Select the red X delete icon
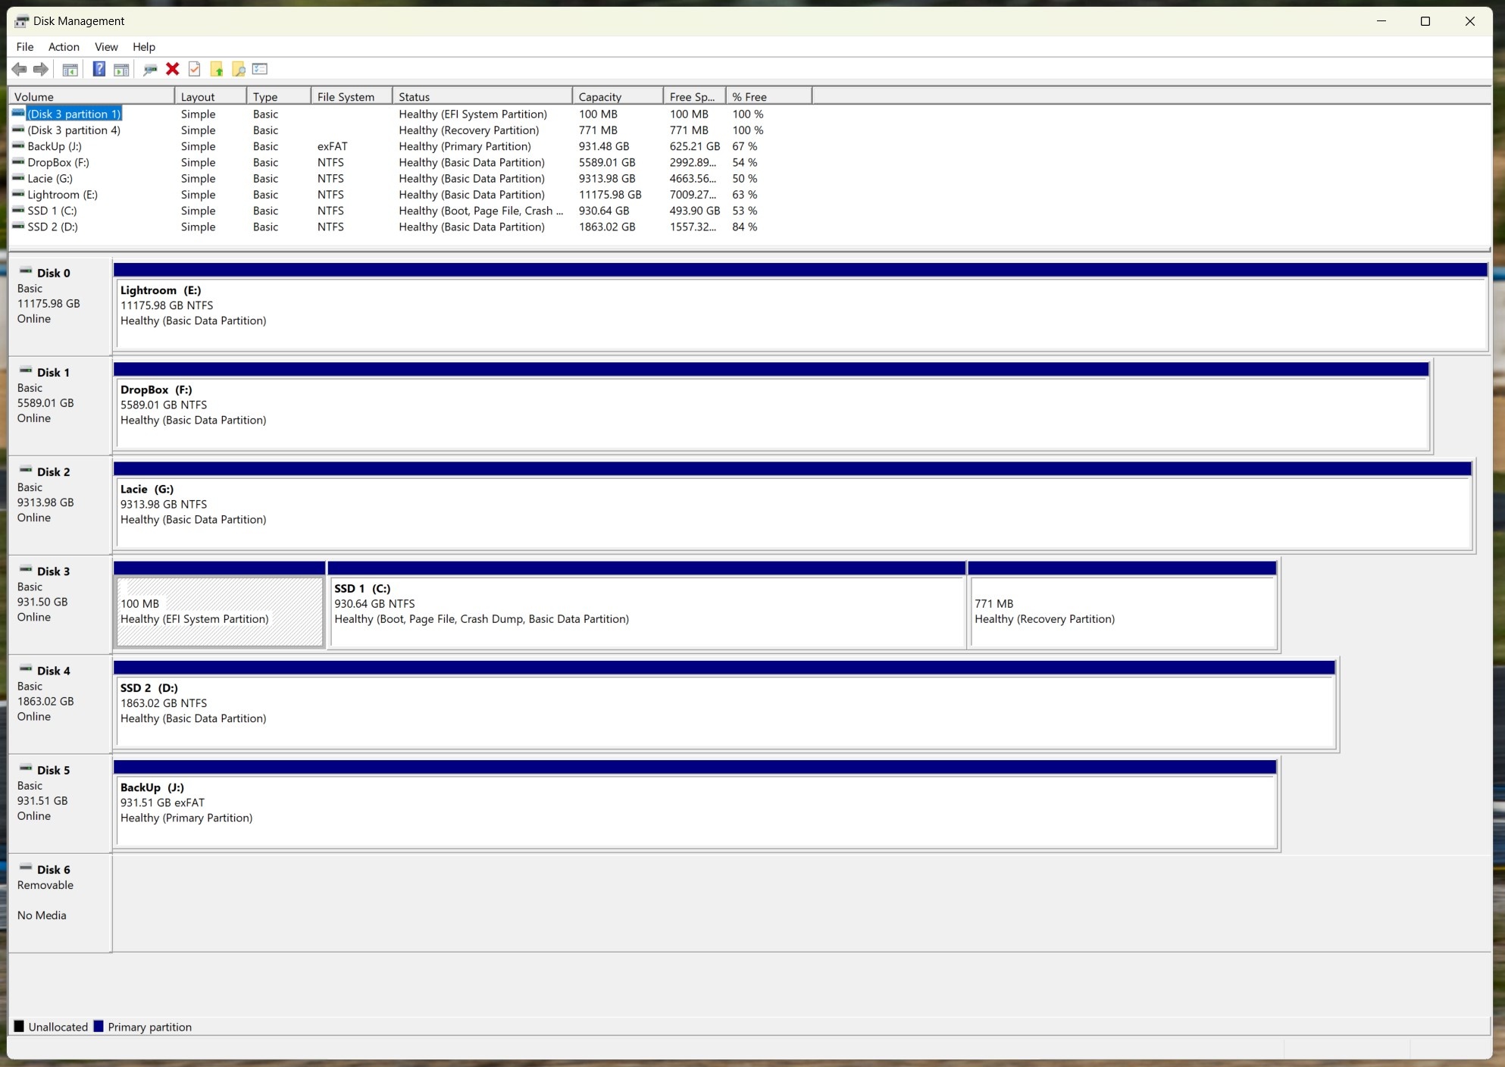Image resolution: width=1505 pixels, height=1067 pixels. pos(172,69)
